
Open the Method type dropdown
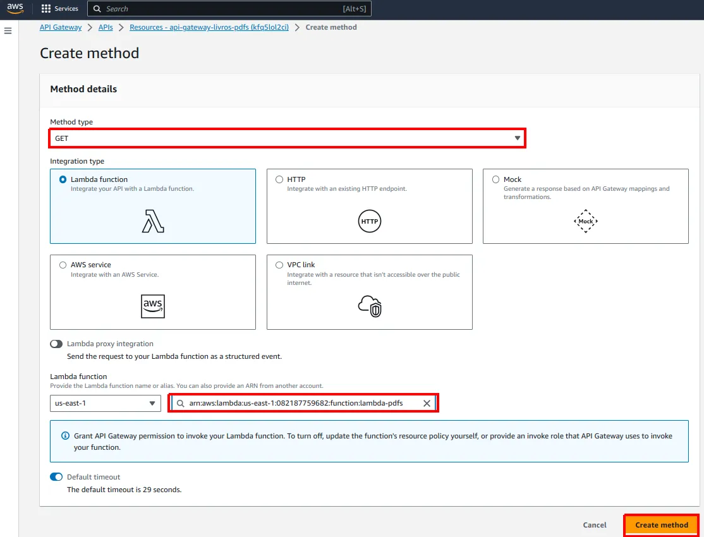coord(288,138)
